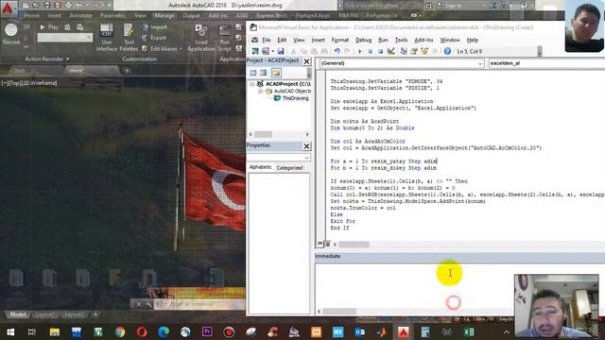Click the 2D Wireframe visual style label
Viewport: 605px width, 340px height.
coord(40,83)
